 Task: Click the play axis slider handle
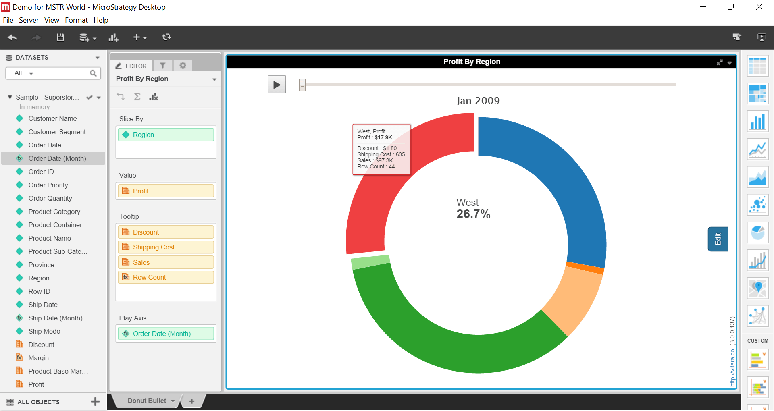click(302, 85)
